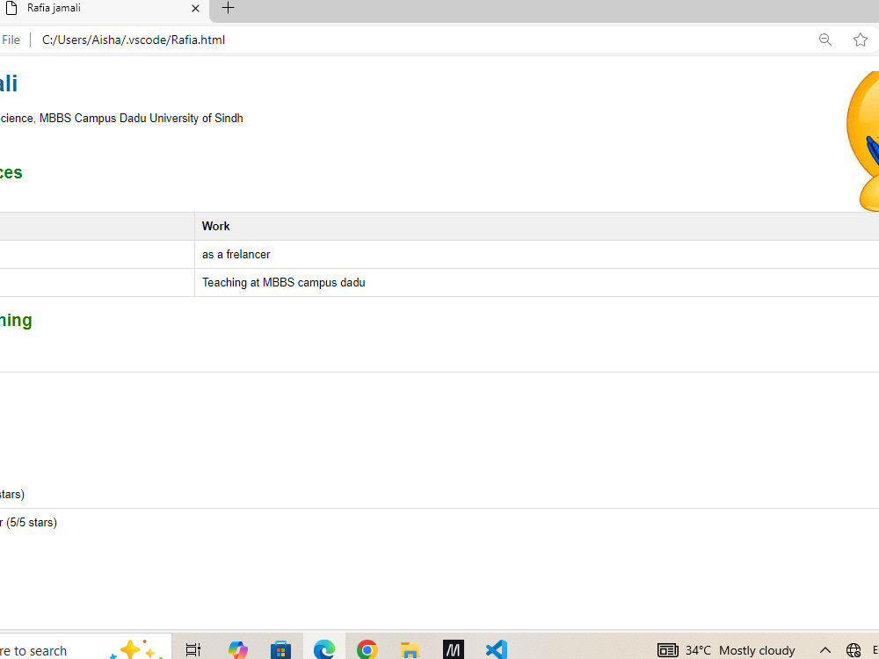Close the Rafia jamali tab

pos(195,9)
